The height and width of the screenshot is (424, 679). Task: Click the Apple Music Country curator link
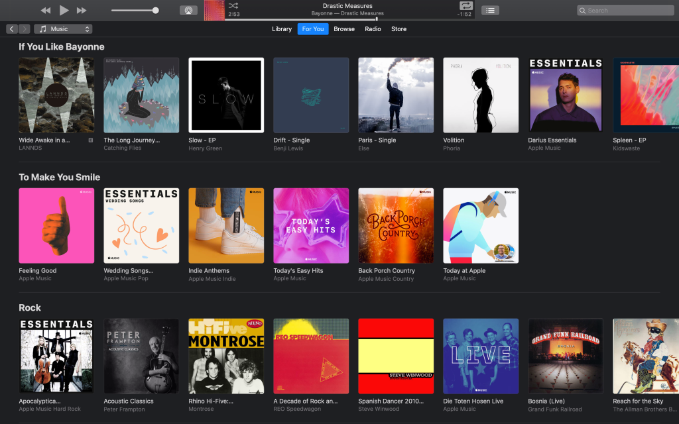(x=386, y=279)
